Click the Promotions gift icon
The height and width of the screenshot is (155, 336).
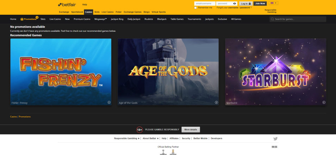coord(22,19)
